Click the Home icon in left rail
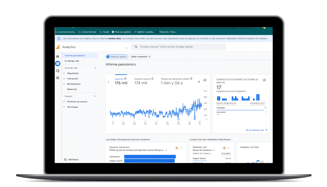 (x=57, y=56)
